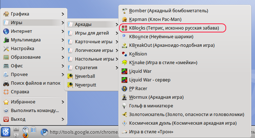Viewport: 255px width, 138px height.
Task: Launch Firefox from the panel
Action: [25, 135]
